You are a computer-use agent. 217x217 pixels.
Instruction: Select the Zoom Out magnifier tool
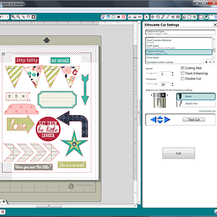tap(18, 17)
